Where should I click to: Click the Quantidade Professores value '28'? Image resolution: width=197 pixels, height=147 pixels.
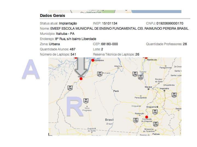185,44
